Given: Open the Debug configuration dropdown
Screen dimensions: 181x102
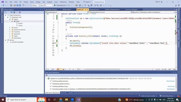Looking at the screenshot, I should click(36, 5).
